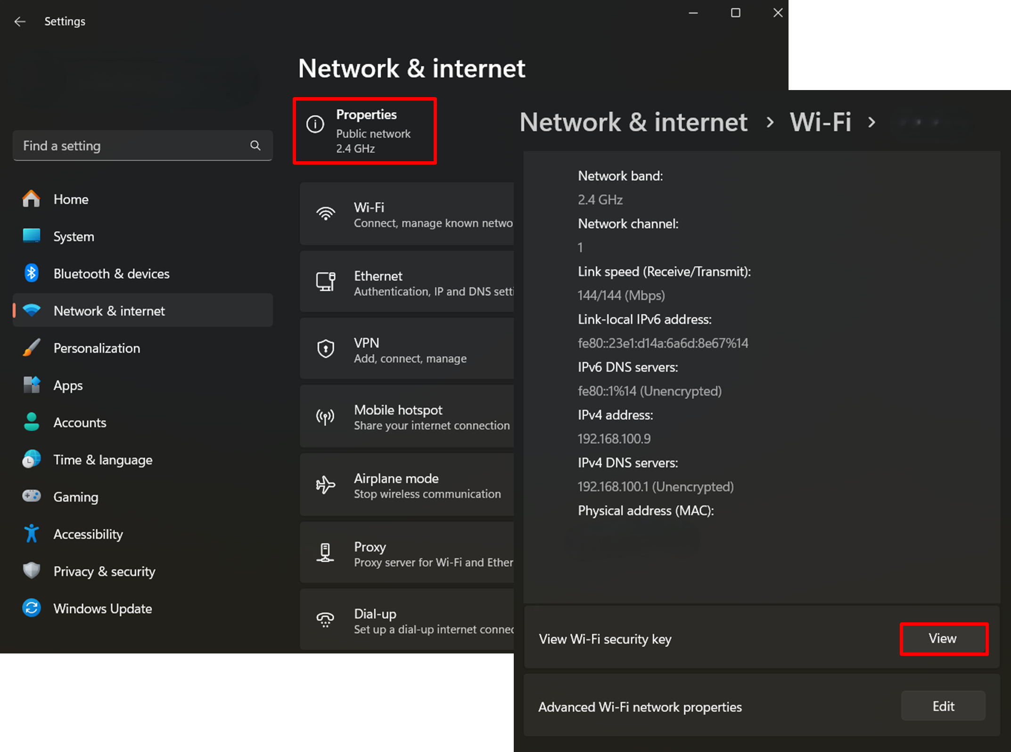Click the Accounts person icon

point(32,422)
